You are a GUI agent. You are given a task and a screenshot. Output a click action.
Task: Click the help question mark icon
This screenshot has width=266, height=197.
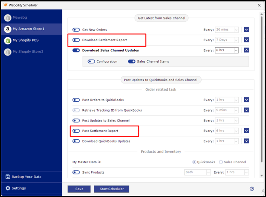click(x=252, y=189)
